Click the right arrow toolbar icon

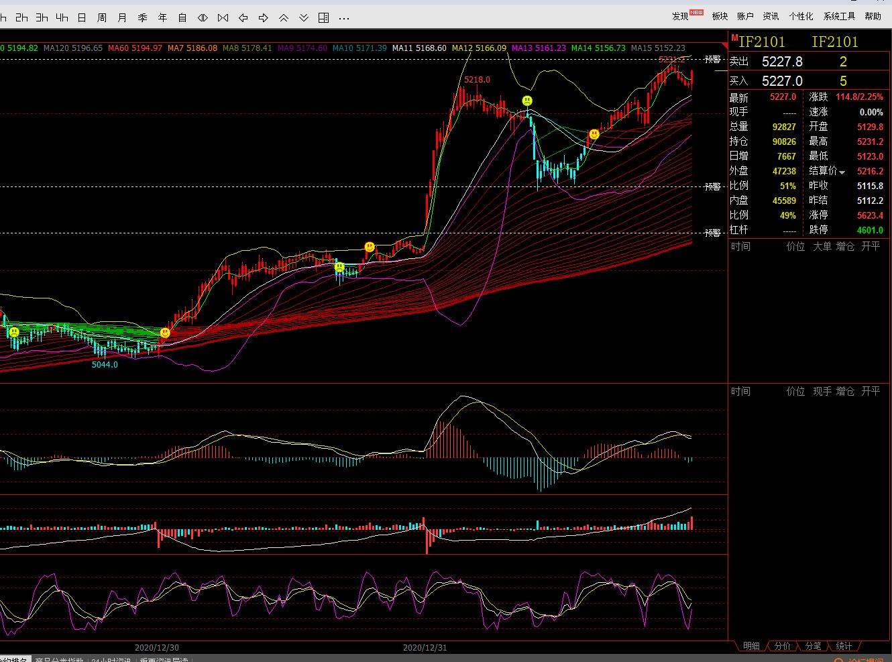[264, 17]
